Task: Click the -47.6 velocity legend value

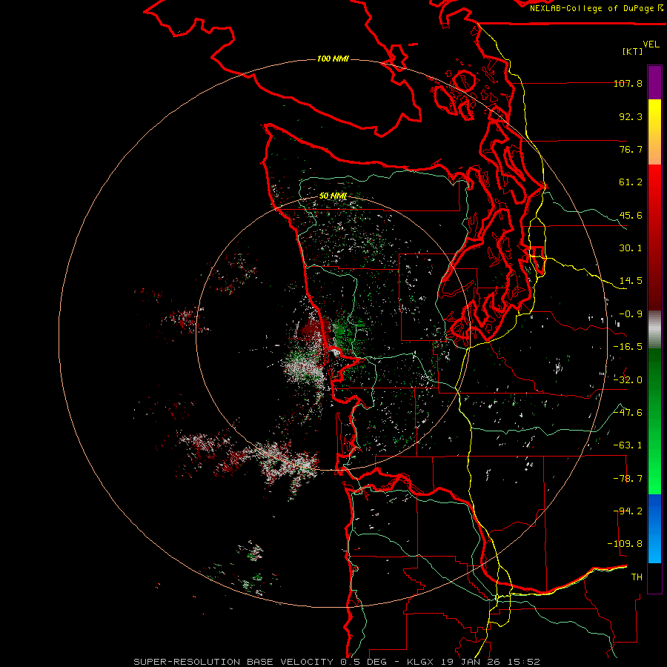Action: pos(628,412)
